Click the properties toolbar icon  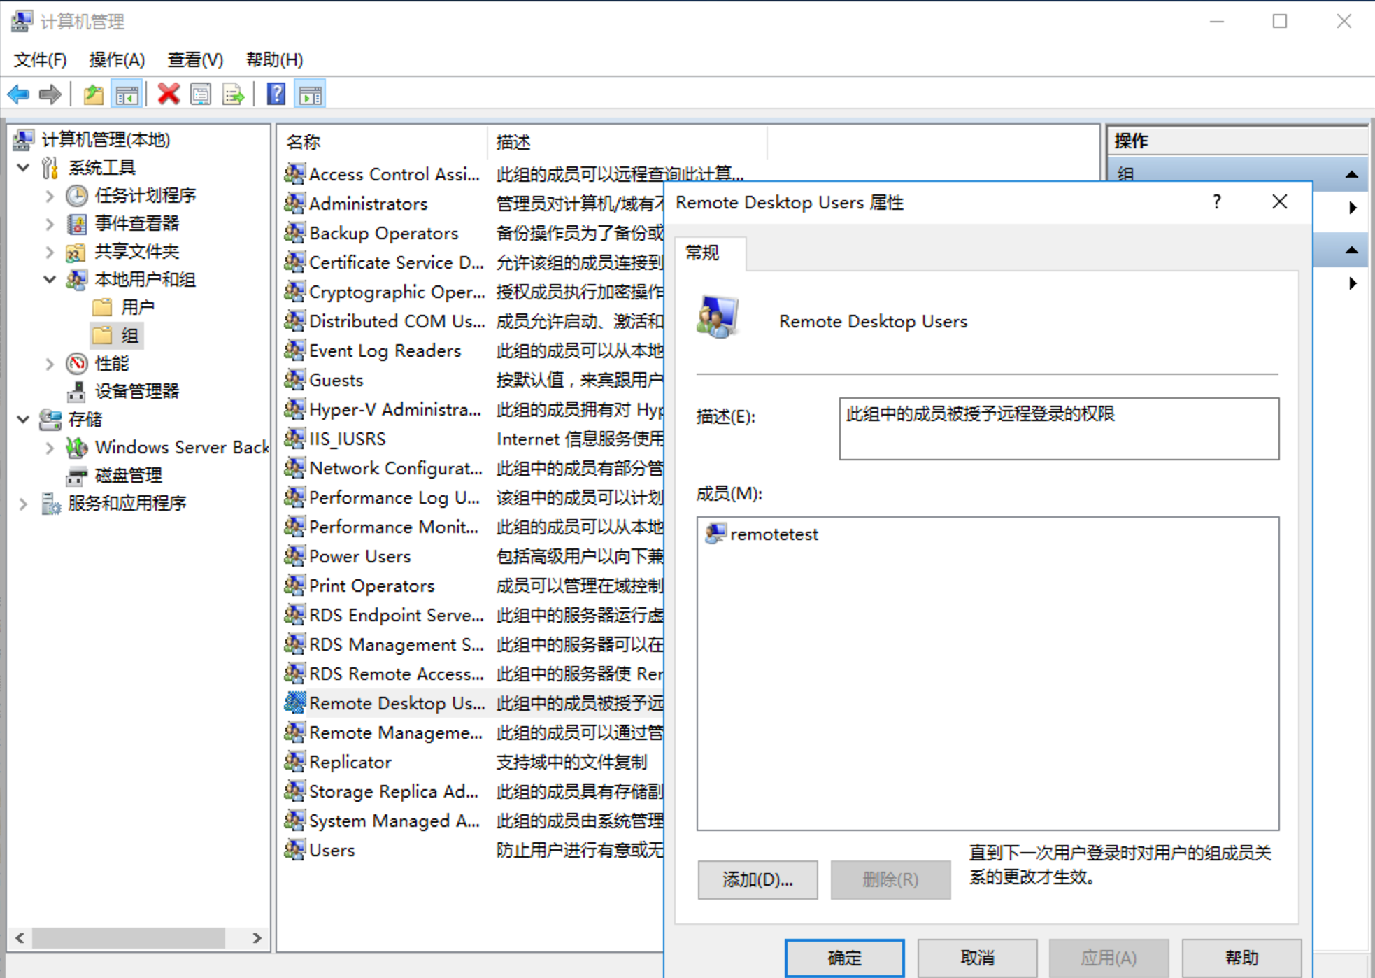[x=201, y=94]
